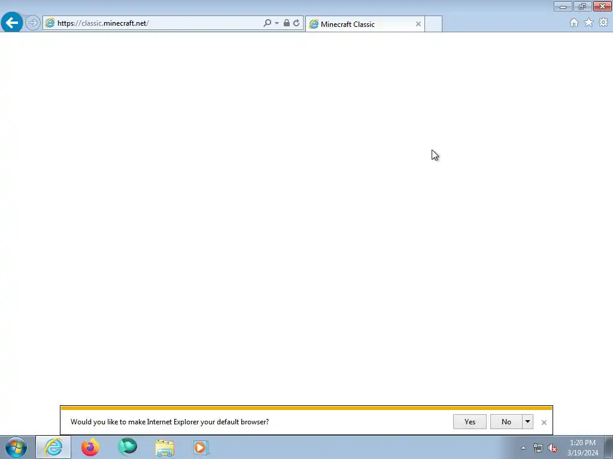Close the Minecraft Classic tab
The height and width of the screenshot is (459, 613).
tap(418, 24)
